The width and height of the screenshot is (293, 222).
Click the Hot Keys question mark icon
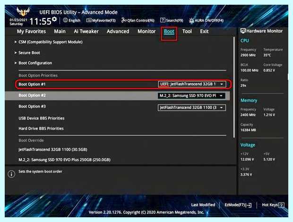pyautogui.click(x=281, y=205)
